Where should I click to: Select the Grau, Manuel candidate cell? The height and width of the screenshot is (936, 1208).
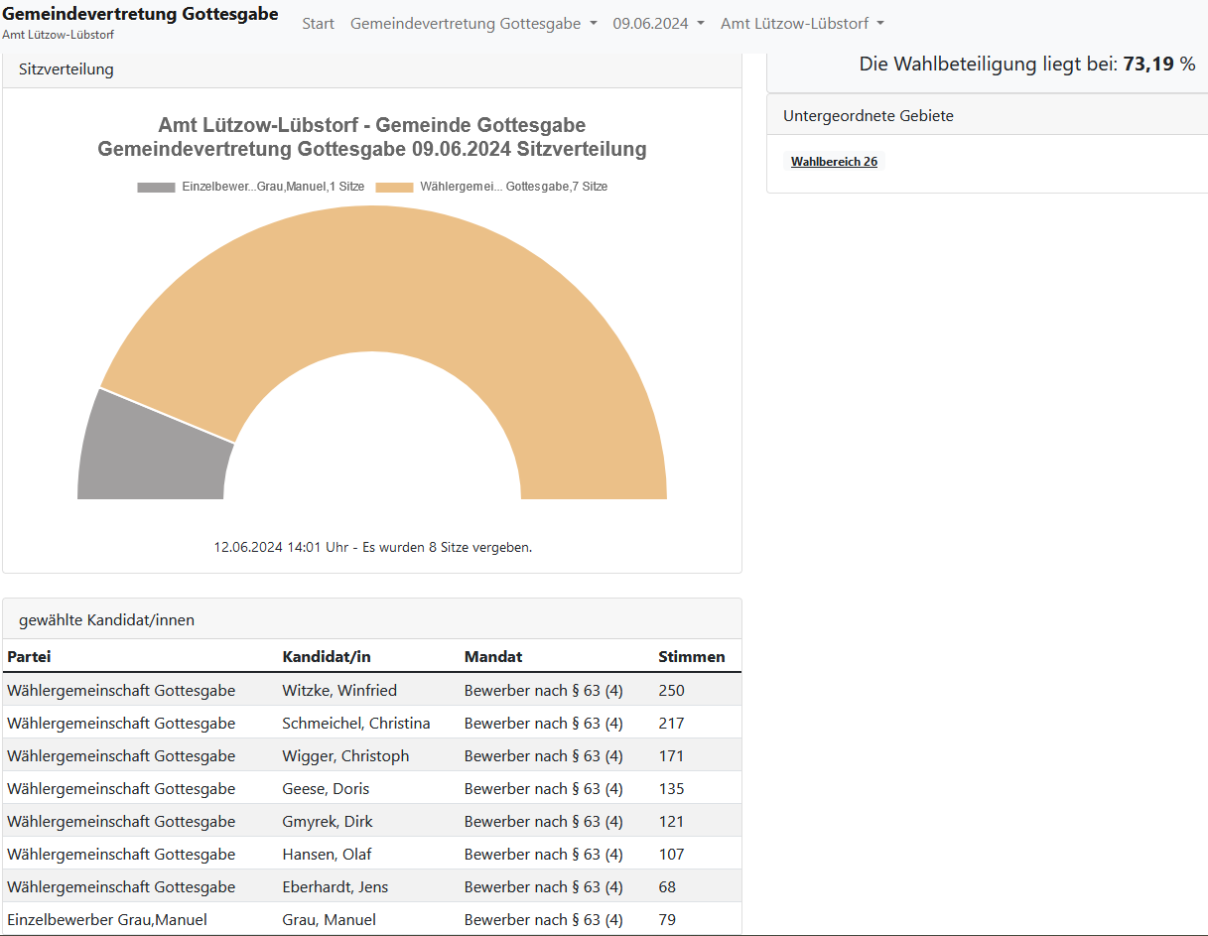pyautogui.click(x=329, y=919)
